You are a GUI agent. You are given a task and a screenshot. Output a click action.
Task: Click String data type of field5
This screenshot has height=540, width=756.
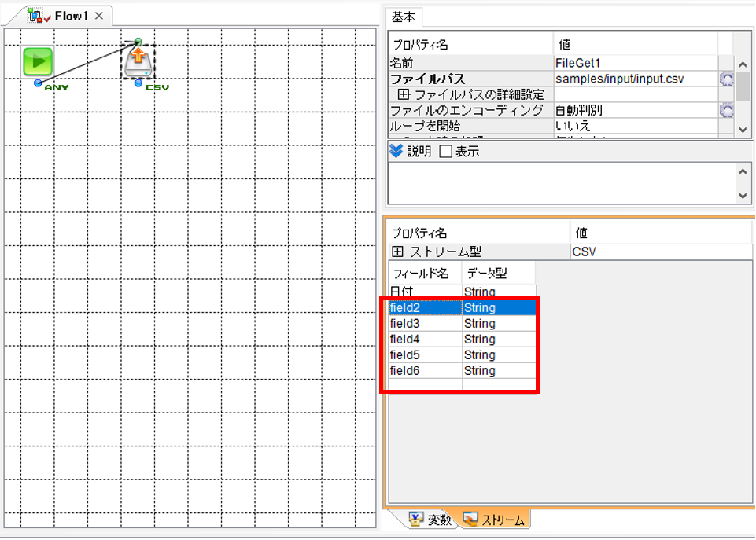[499, 355]
